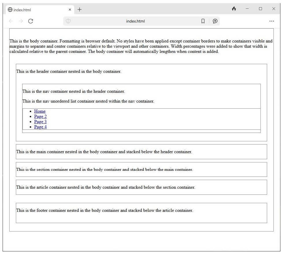Go to the Page 3 link
Screen dimensions: 283x254
[40, 122]
